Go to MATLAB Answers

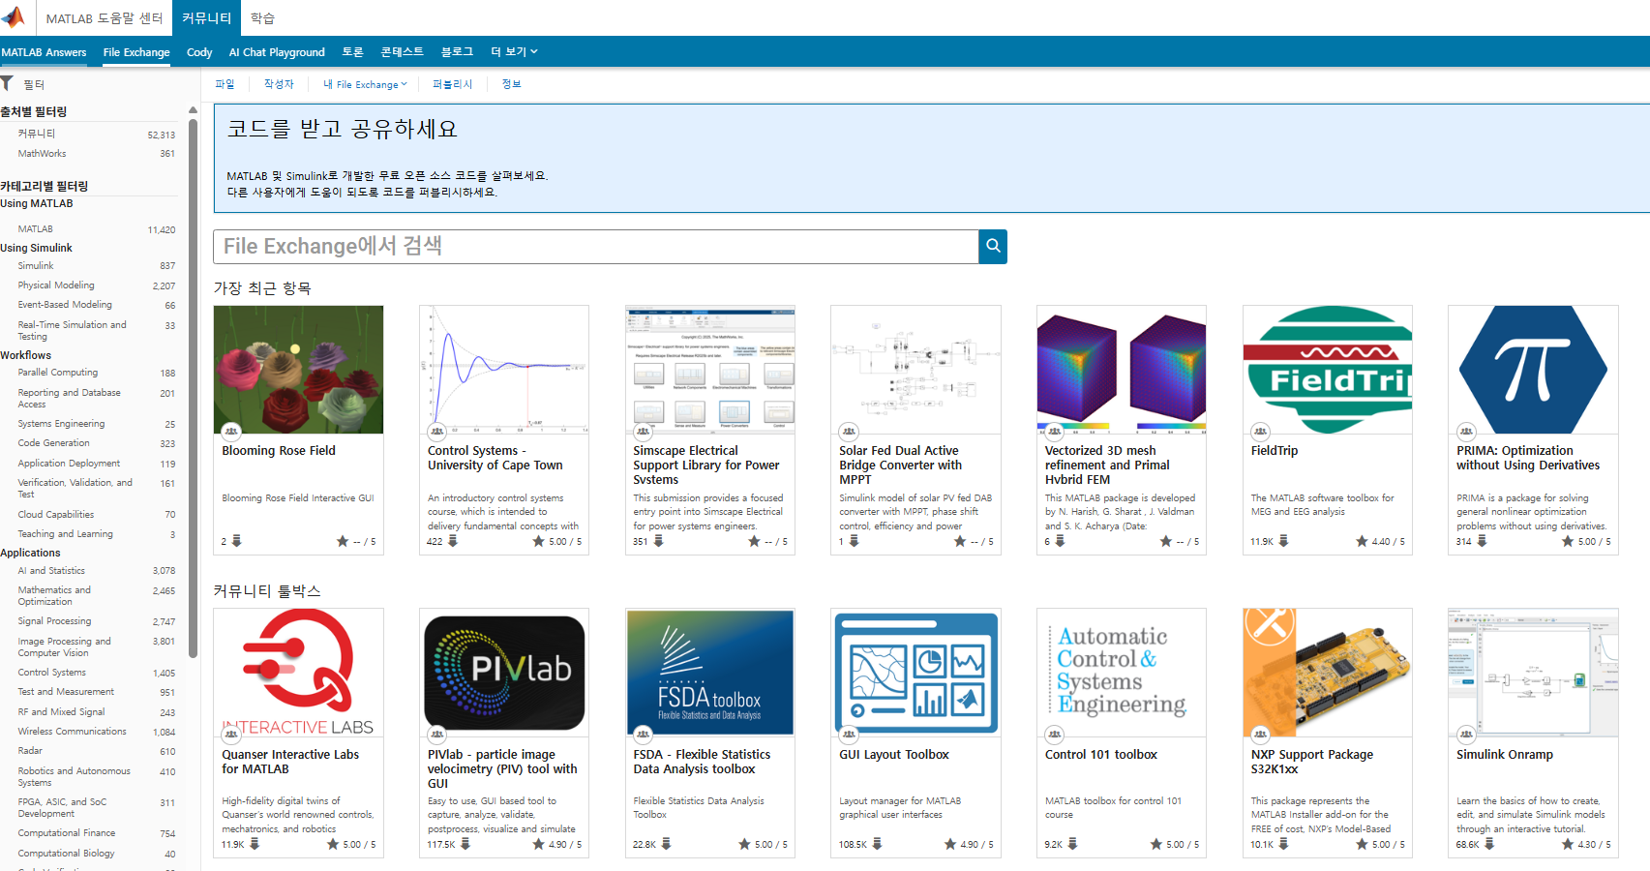[x=44, y=52]
